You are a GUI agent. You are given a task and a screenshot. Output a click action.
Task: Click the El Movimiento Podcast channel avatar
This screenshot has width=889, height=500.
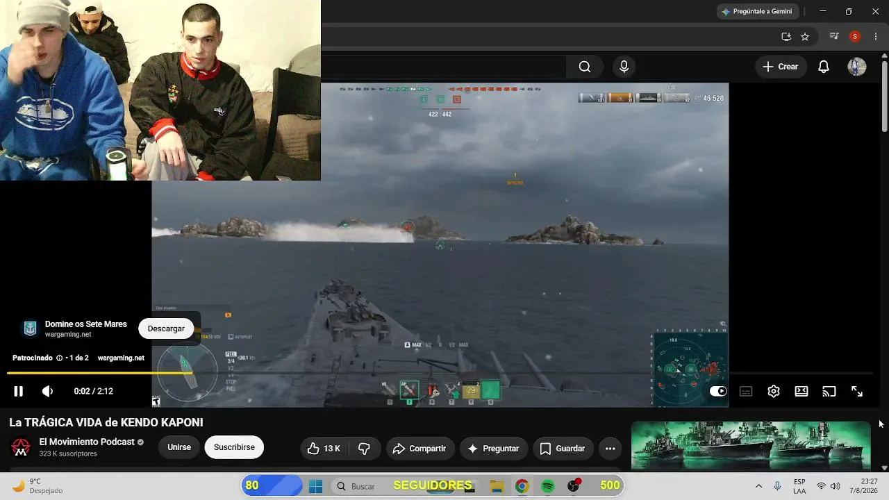tap(21, 447)
